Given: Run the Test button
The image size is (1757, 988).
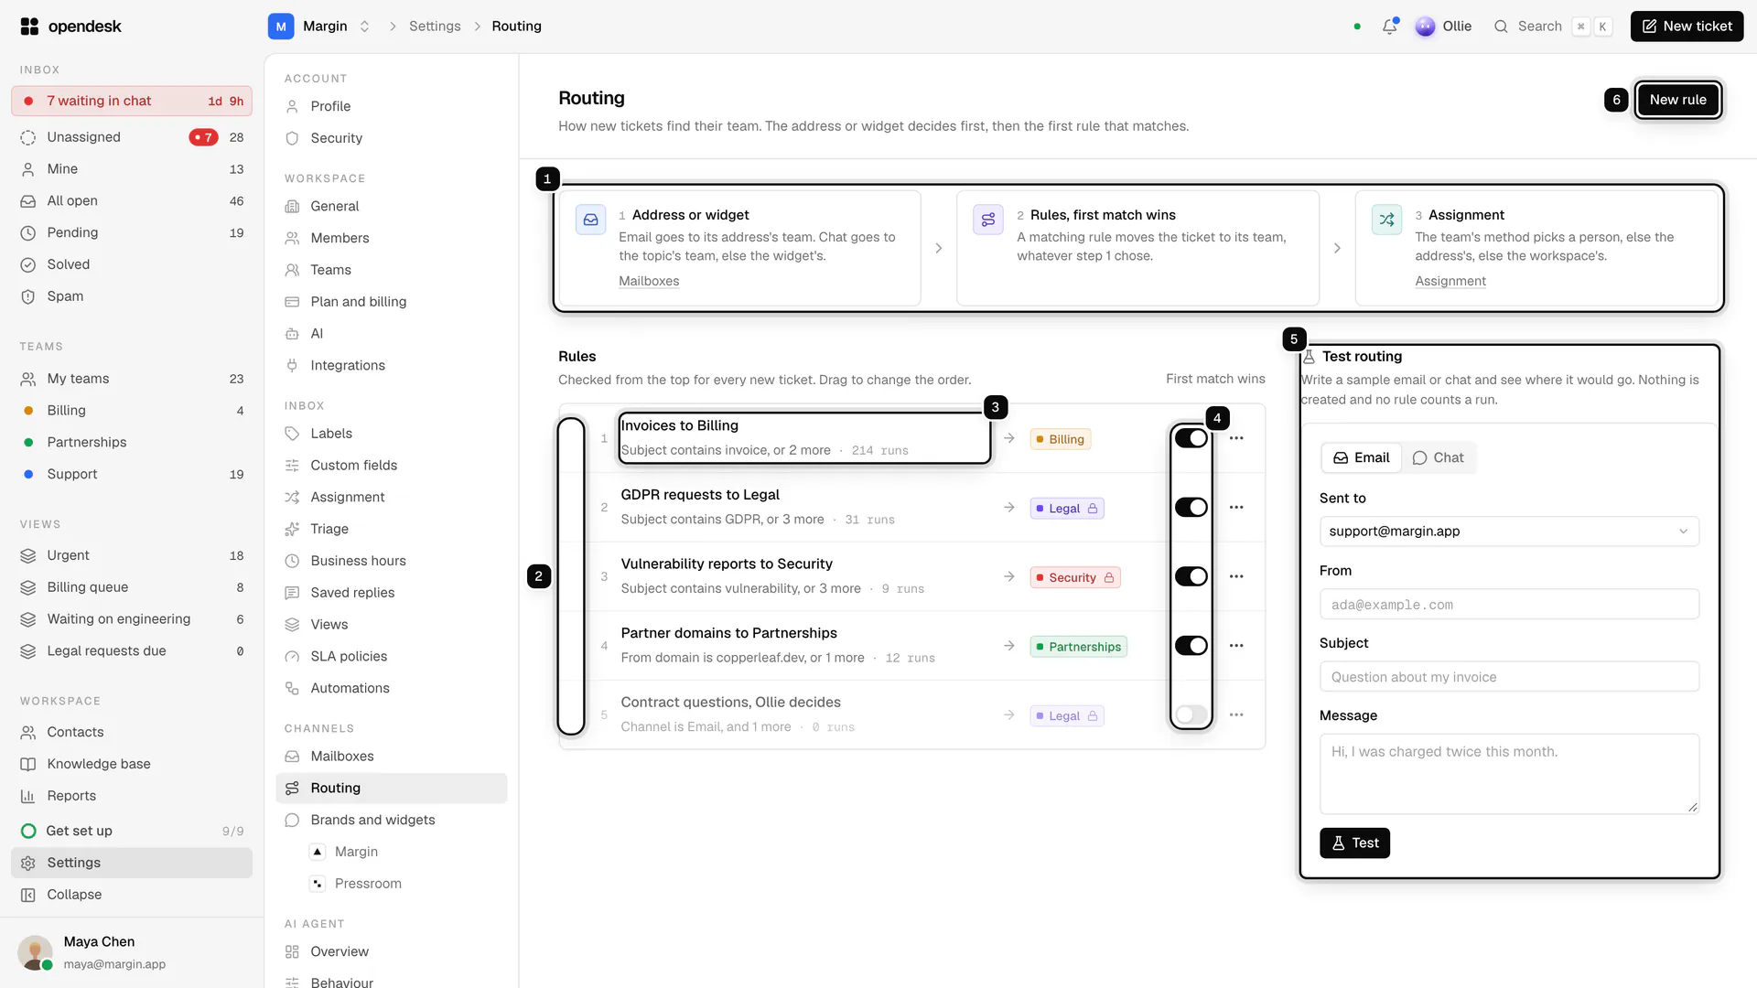Looking at the screenshot, I should tap(1354, 843).
